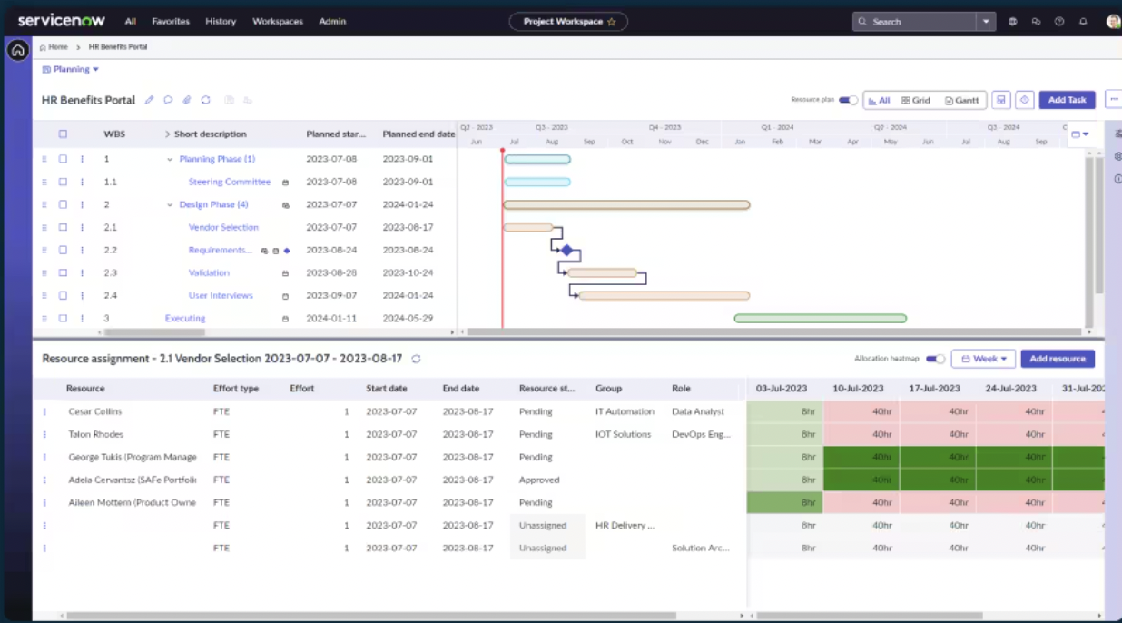
Task: Open the Validation task link
Action: tap(209, 272)
